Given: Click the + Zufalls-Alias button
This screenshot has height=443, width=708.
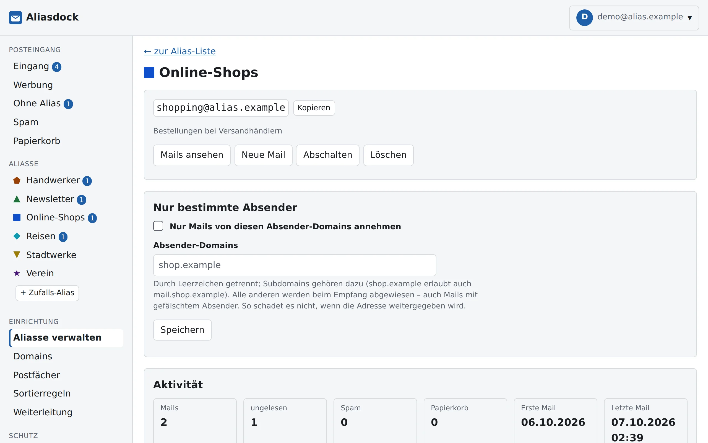Looking at the screenshot, I should click(x=47, y=293).
